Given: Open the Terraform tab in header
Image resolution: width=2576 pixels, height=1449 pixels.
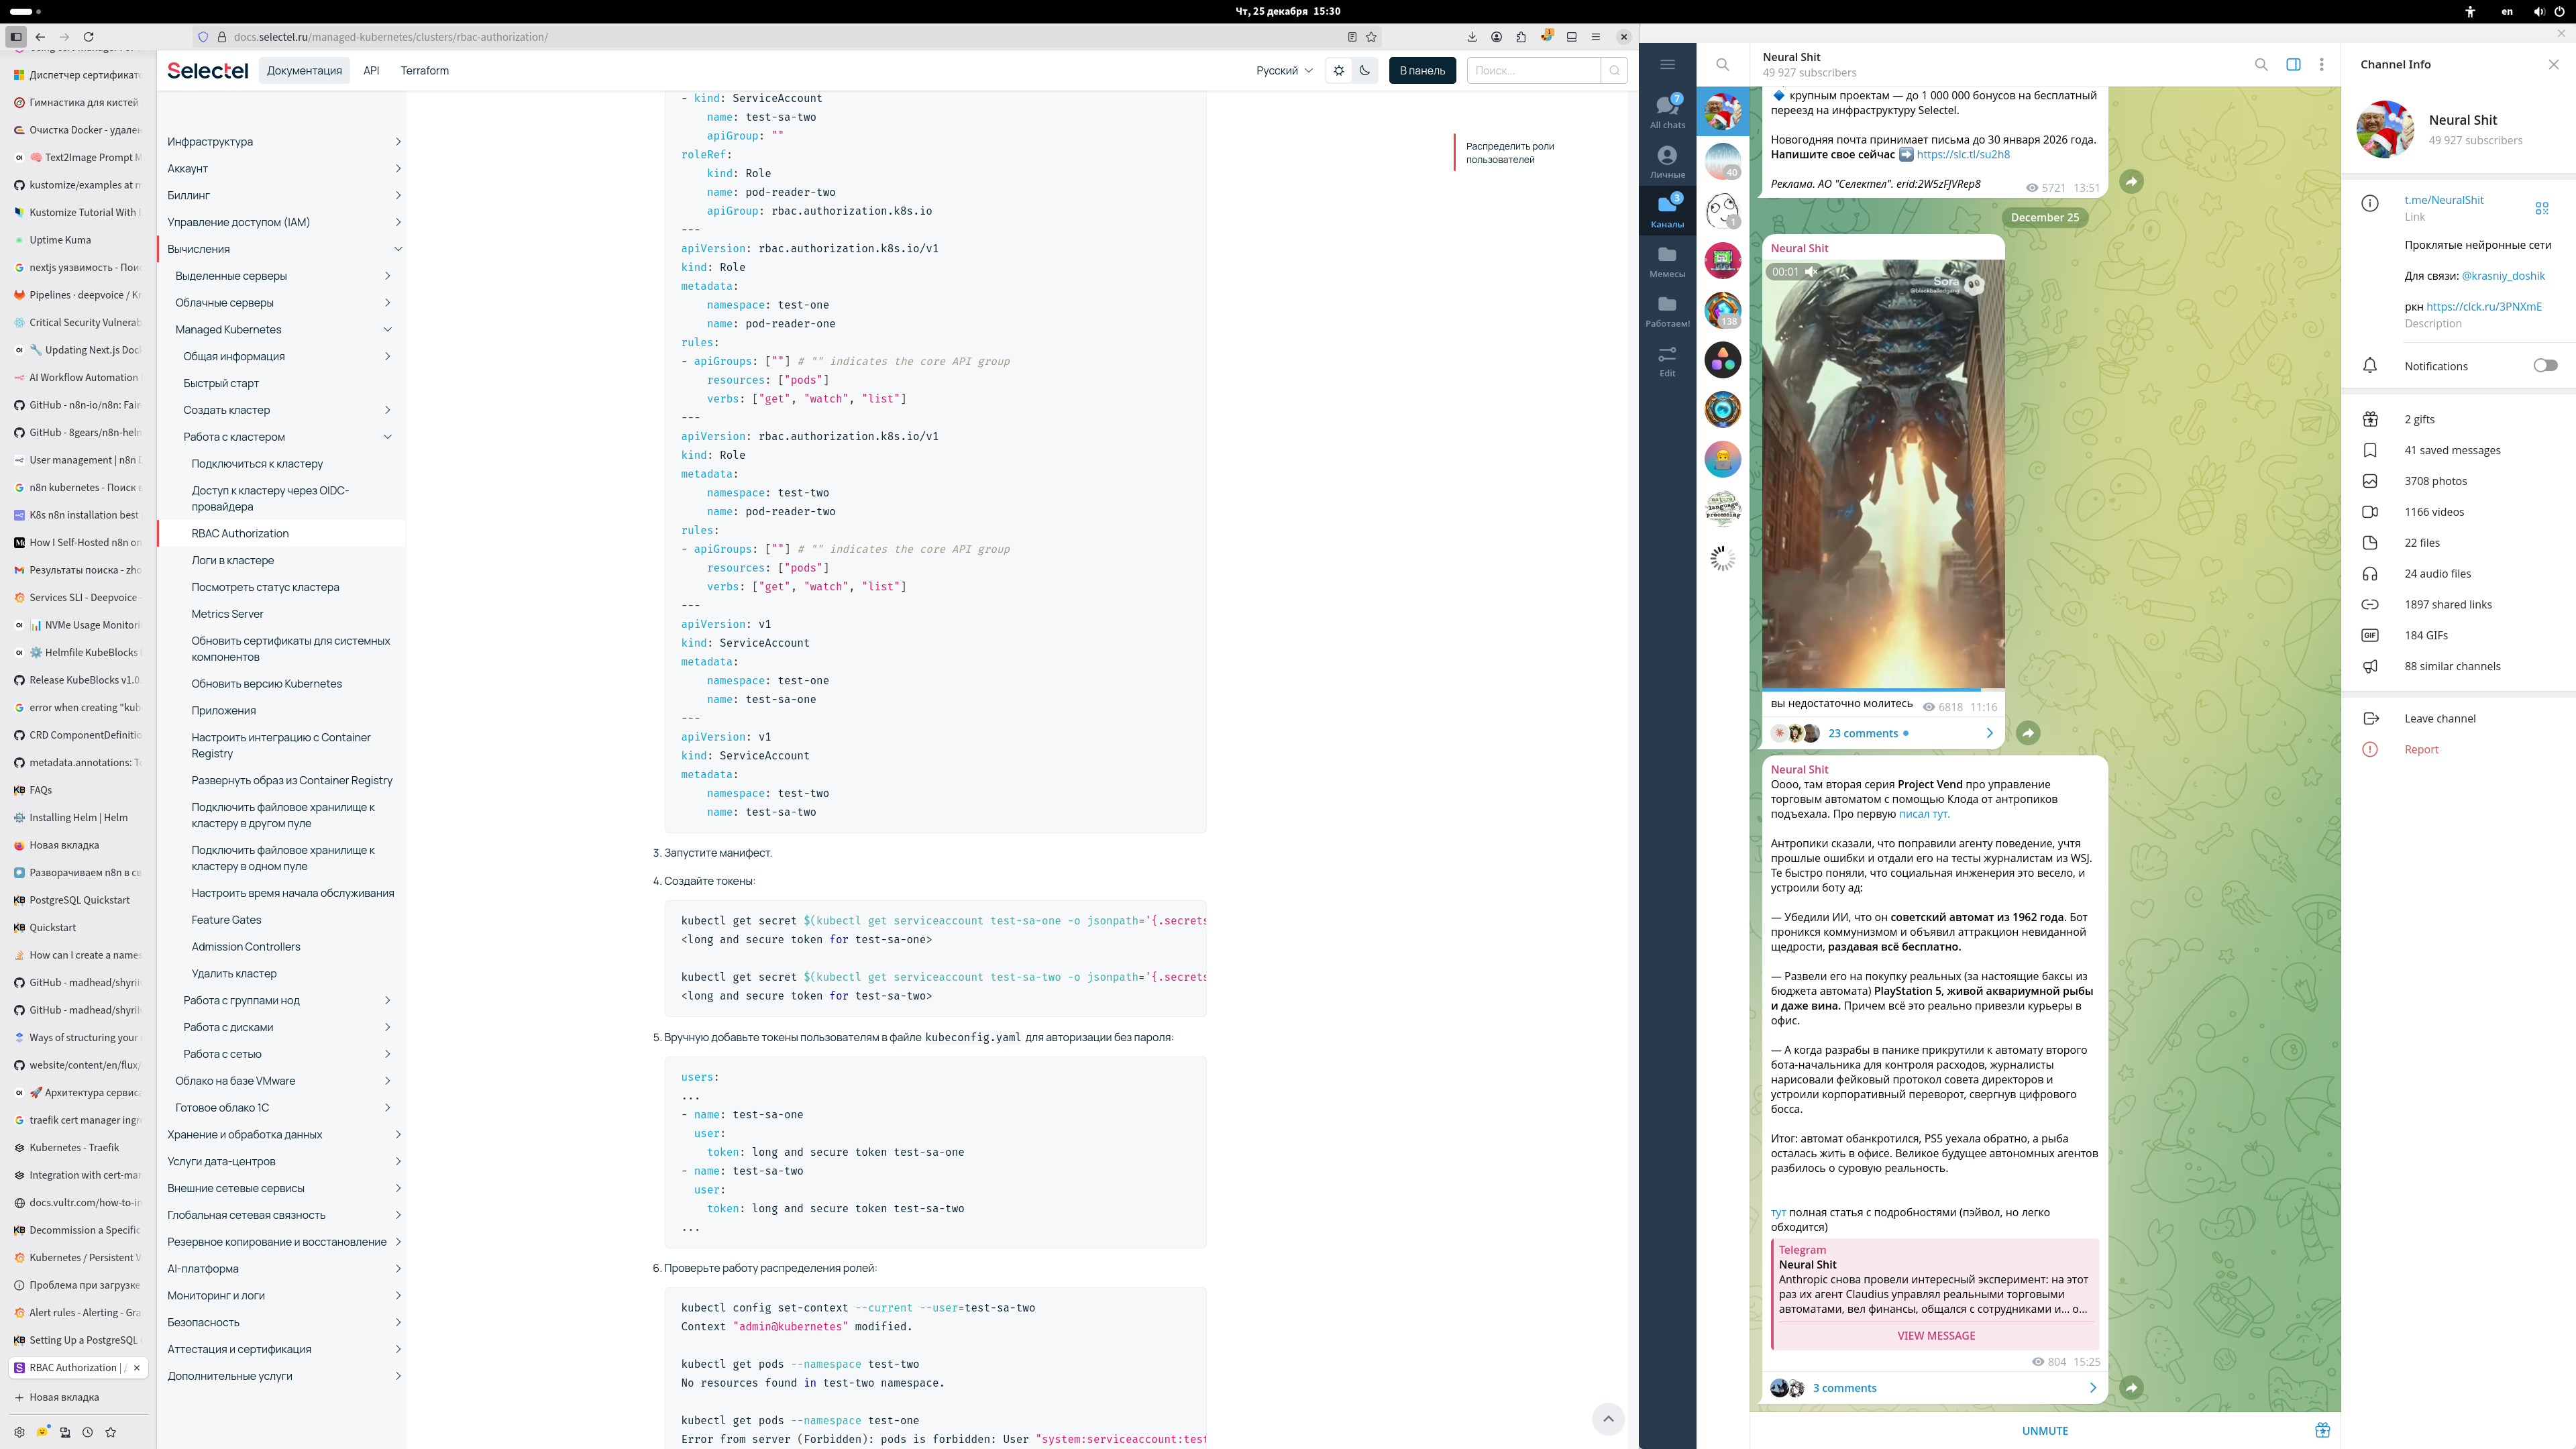Looking at the screenshot, I should [x=424, y=70].
